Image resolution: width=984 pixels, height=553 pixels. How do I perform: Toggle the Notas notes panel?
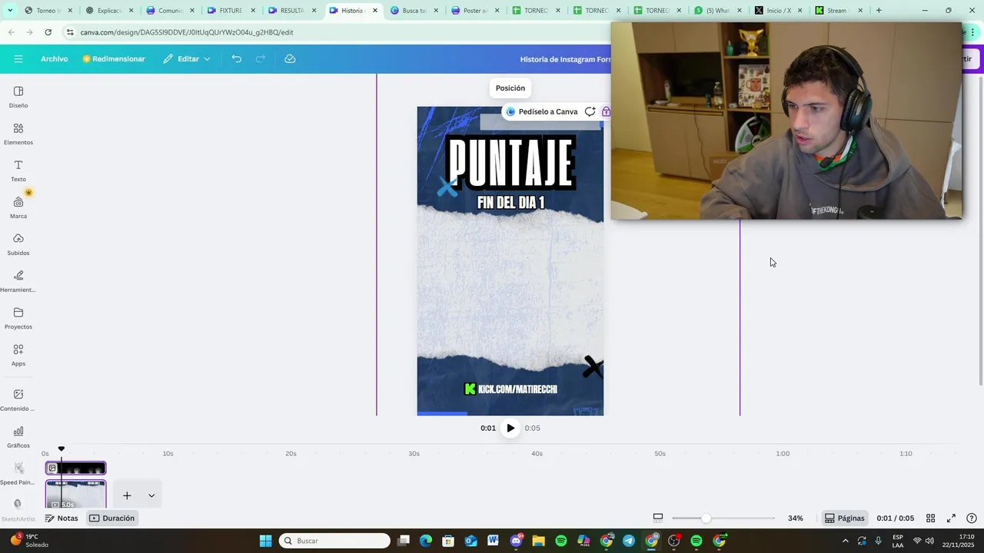tap(61, 518)
